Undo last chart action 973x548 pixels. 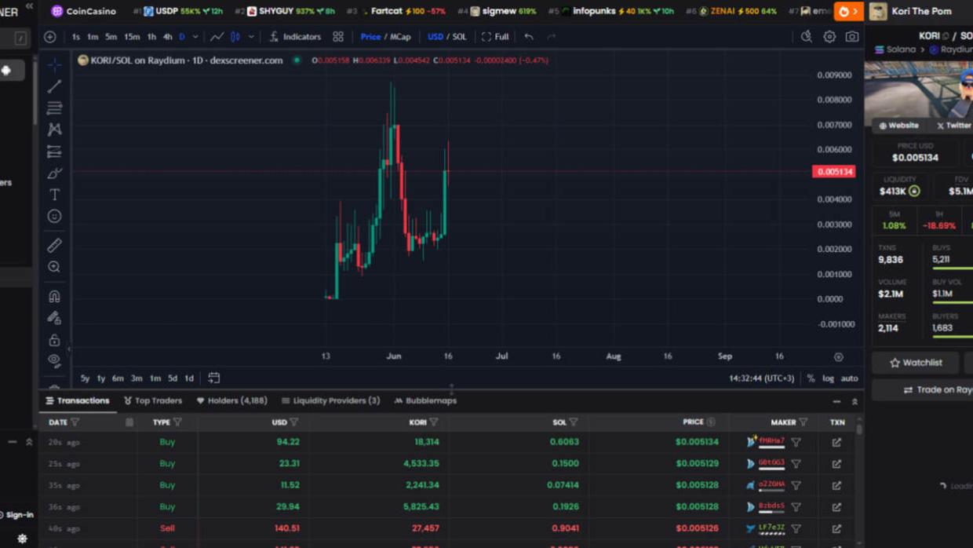coord(529,37)
